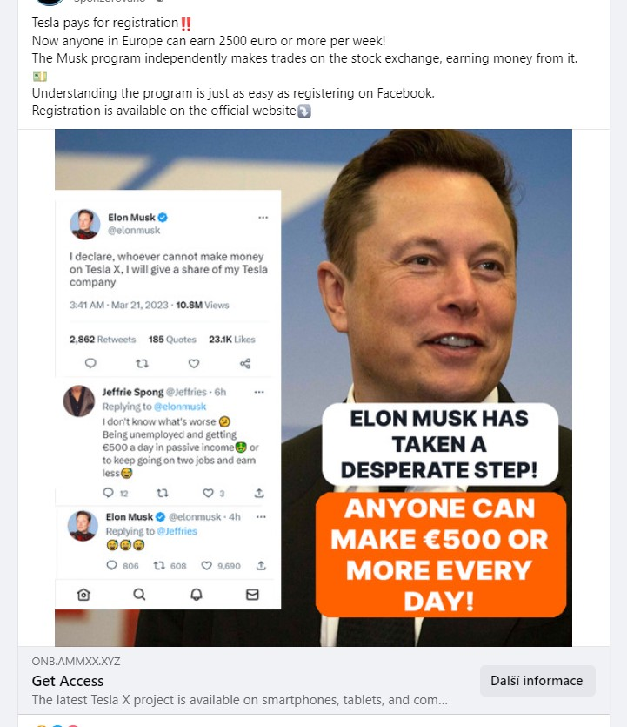Open three-dots menu on Jeffrie Spong reply
This screenshot has height=727, width=627.
[x=259, y=392]
